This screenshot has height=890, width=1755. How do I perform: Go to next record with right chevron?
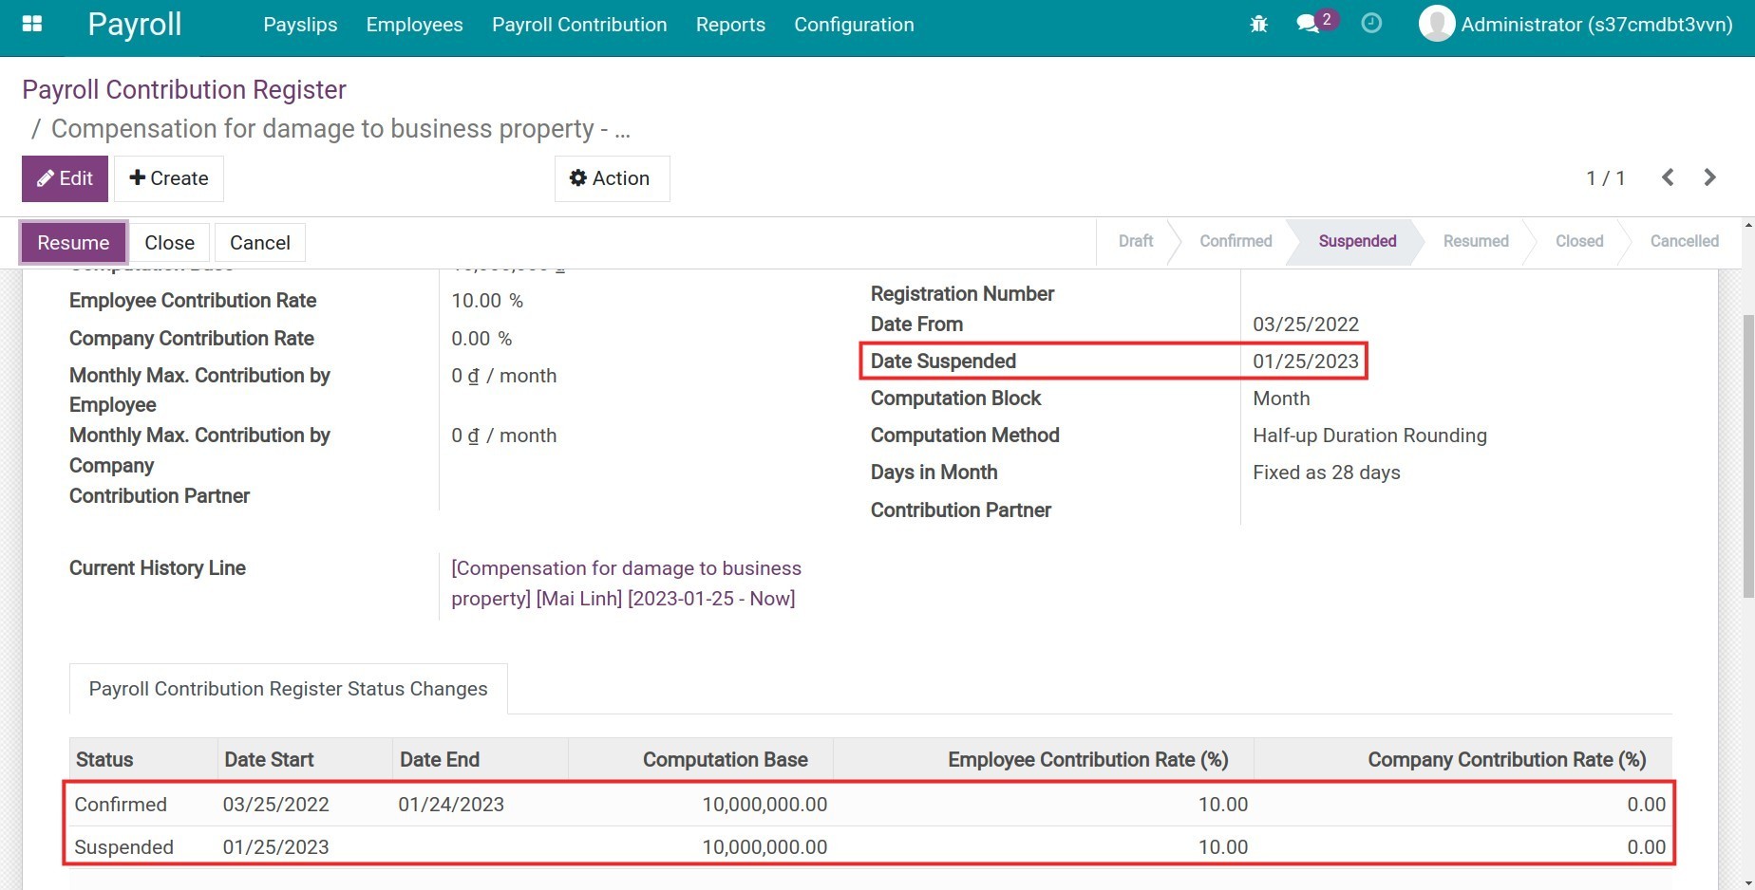[1710, 177]
